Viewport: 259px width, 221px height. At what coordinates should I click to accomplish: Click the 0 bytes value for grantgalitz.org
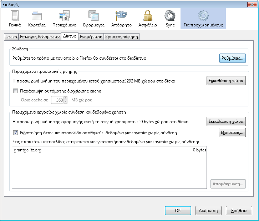(199, 150)
